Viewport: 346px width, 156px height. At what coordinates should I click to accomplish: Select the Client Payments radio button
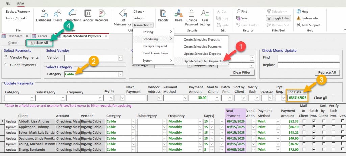point(6,64)
